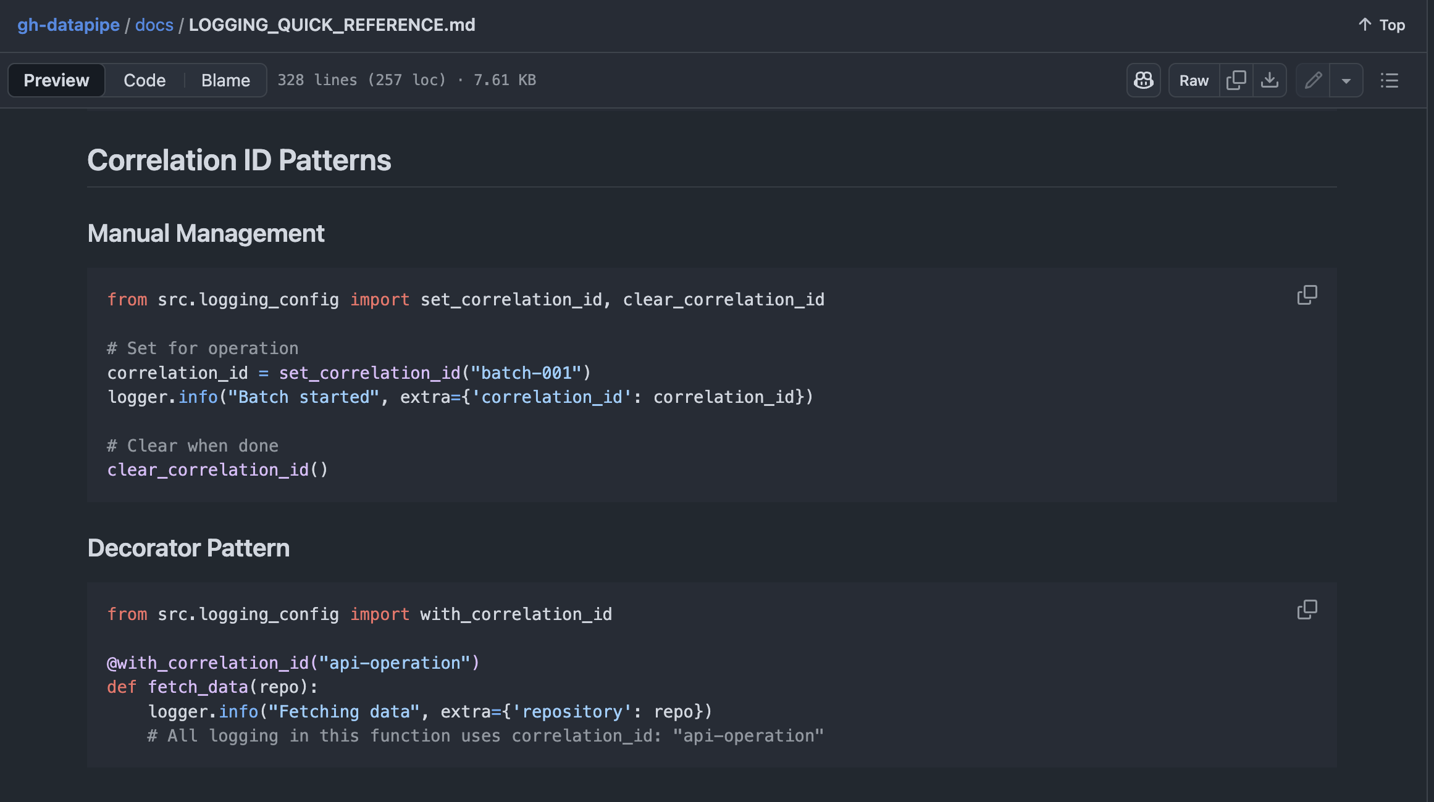Click the Decorator Pattern heading
The image size is (1434, 802).
[188, 548]
